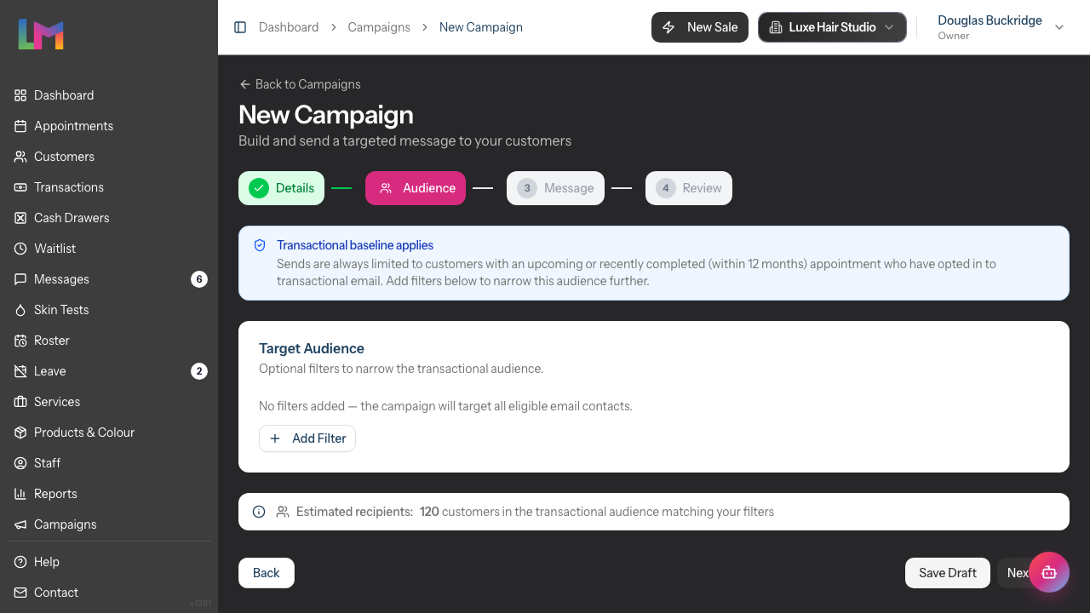This screenshot has width=1090, height=613.
Task: Click the Target Audience heading
Action: coord(312,348)
